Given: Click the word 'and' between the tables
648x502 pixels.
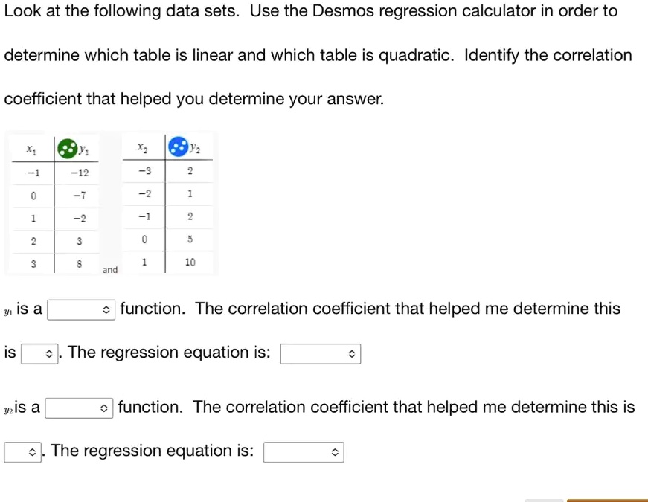Looking at the screenshot, I should (x=110, y=270).
